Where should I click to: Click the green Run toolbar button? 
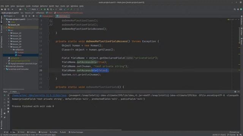[x=41, y=9]
